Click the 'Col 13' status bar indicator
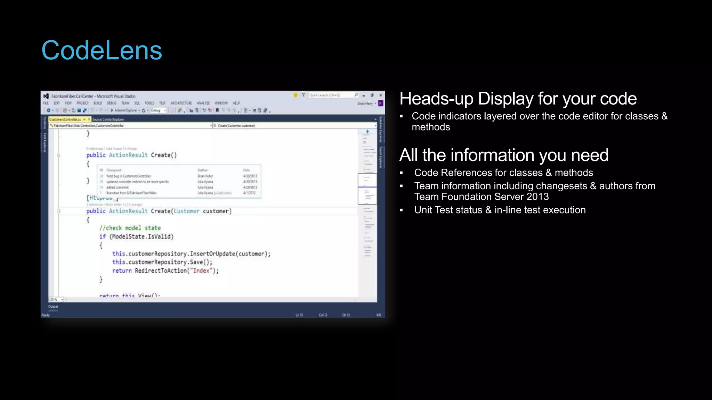This screenshot has height=400, width=712. pyautogui.click(x=323, y=315)
